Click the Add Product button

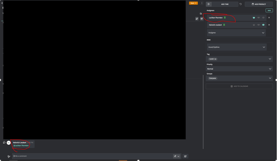[x=259, y=4]
